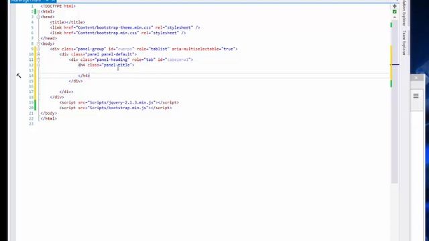
Task: Click the closing </div> on line 15
Action: [76, 81]
